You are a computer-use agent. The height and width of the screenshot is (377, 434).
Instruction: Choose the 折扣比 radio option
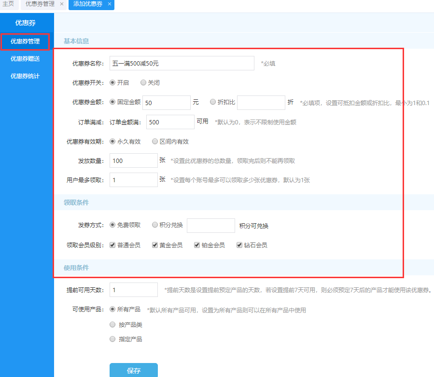213,102
